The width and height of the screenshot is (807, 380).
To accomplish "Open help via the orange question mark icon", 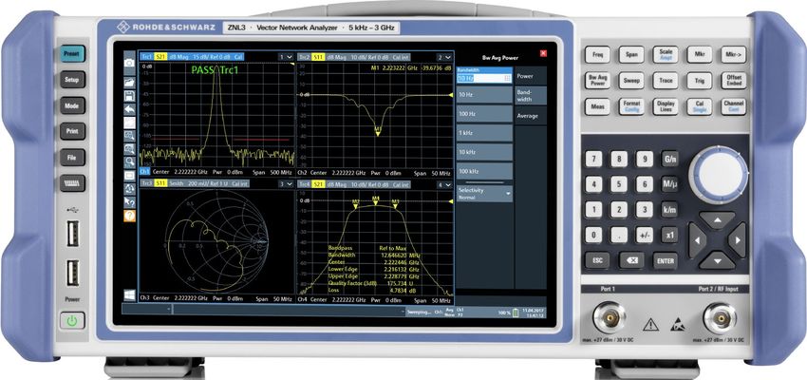I will [129, 216].
